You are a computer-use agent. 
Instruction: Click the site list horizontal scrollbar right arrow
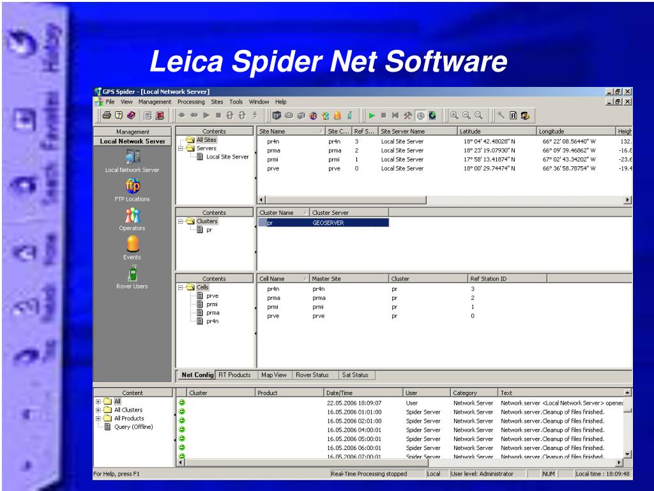[x=628, y=200]
